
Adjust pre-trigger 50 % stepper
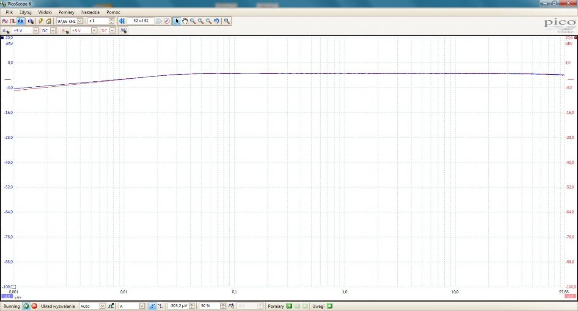tap(223, 306)
